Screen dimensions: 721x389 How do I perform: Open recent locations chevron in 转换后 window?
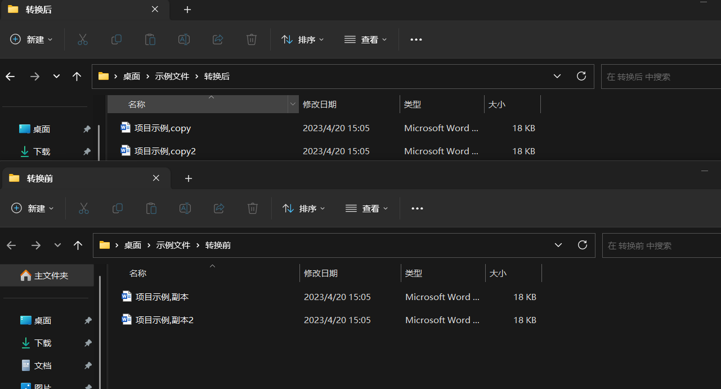(56, 77)
